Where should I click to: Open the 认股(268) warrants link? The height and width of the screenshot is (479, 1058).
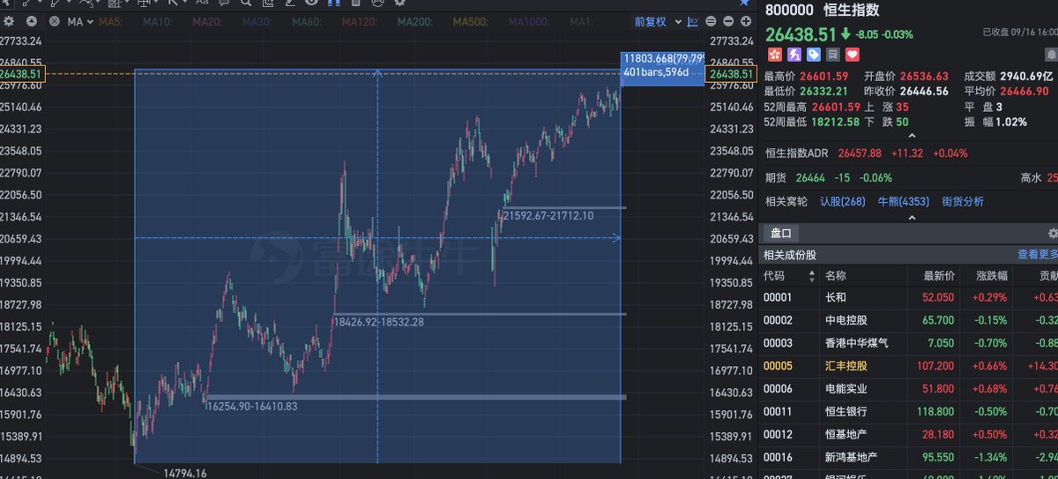pos(842,201)
